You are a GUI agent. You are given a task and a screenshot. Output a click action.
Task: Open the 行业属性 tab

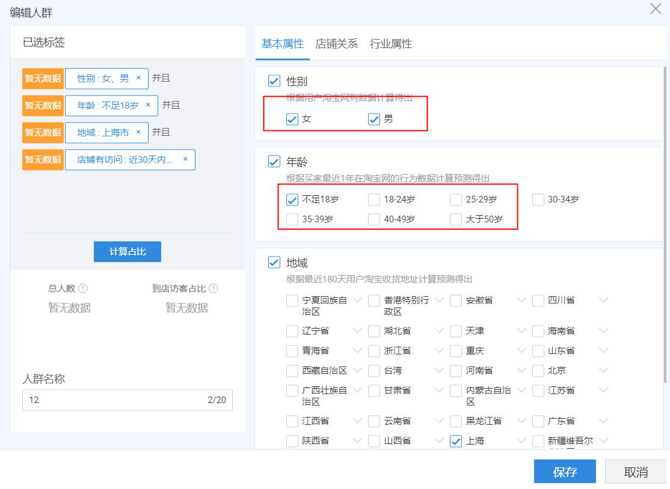coord(391,44)
